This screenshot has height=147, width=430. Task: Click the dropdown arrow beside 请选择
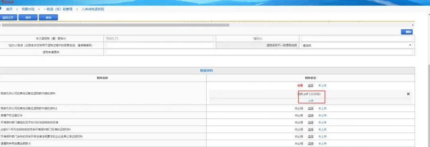pyautogui.click(x=410, y=45)
